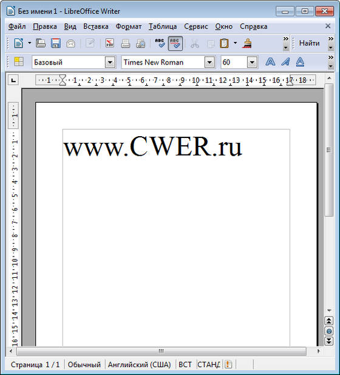340x375 pixels.
Task: Open the Page Preview icon
Action: click(140, 44)
